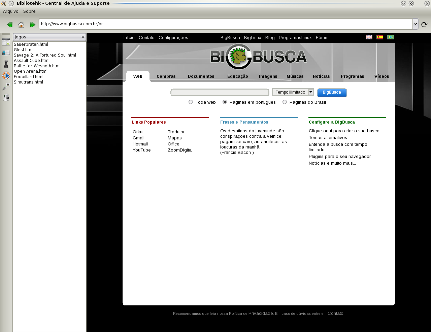Open the ZoomDigital popular link
Screen dimensions: 431x332
pos(180,150)
